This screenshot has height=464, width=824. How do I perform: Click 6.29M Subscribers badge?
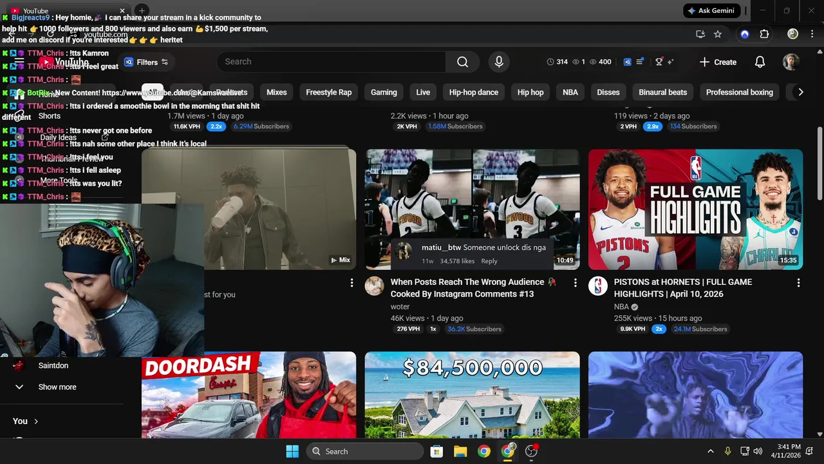pos(261,126)
